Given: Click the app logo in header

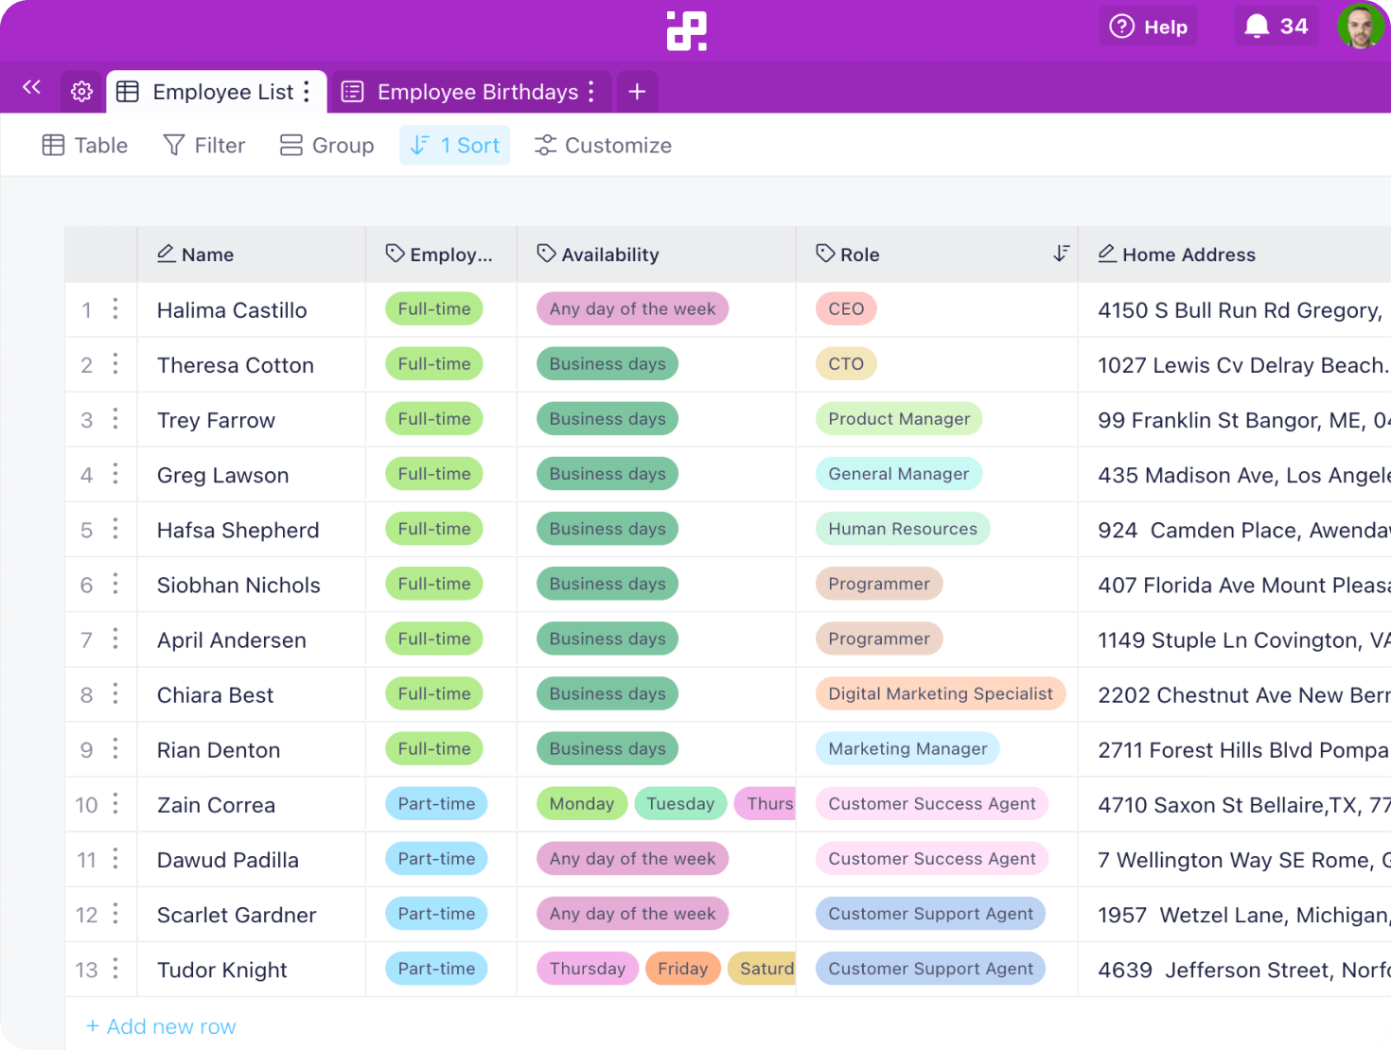Looking at the screenshot, I should pos(686,30).
